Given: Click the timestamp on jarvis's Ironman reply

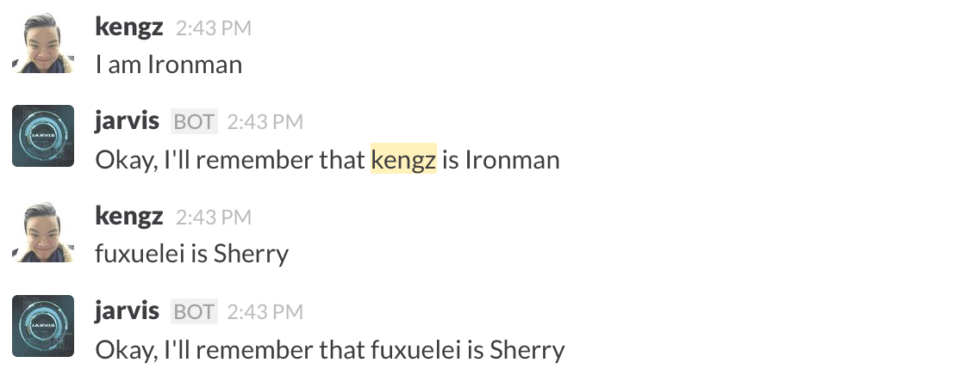Looking at the screenshot, I should pos(265,122).
